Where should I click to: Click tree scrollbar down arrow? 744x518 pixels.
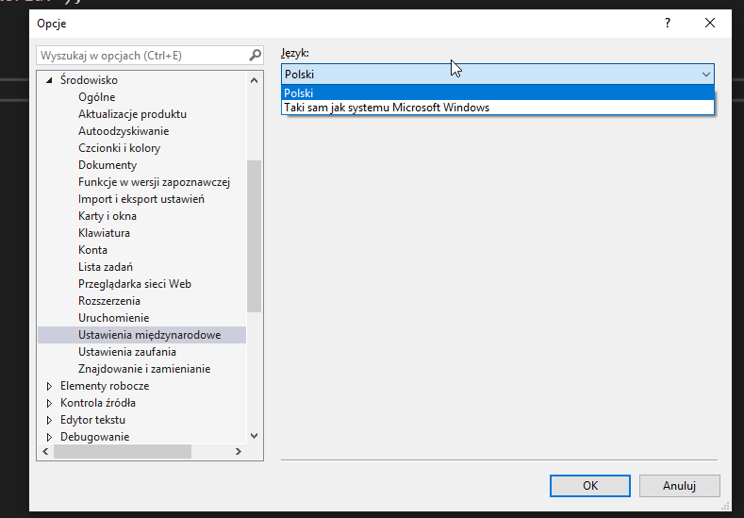(x=255, y=436)
